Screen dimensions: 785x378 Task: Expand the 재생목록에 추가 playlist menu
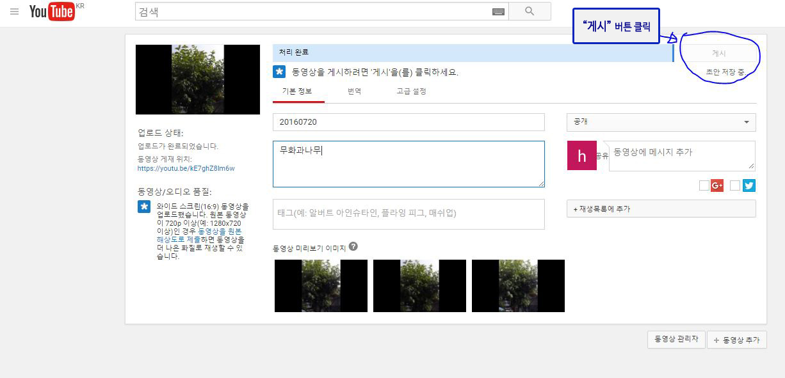point(661,209)
